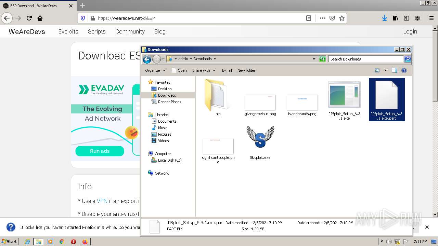The height and width of the screenshot is (246, 438).
Task: Click Open in Explorer toolbar
Action: 179,70
